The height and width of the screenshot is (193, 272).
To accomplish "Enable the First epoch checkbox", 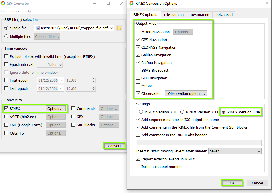I will click(6, 80).
